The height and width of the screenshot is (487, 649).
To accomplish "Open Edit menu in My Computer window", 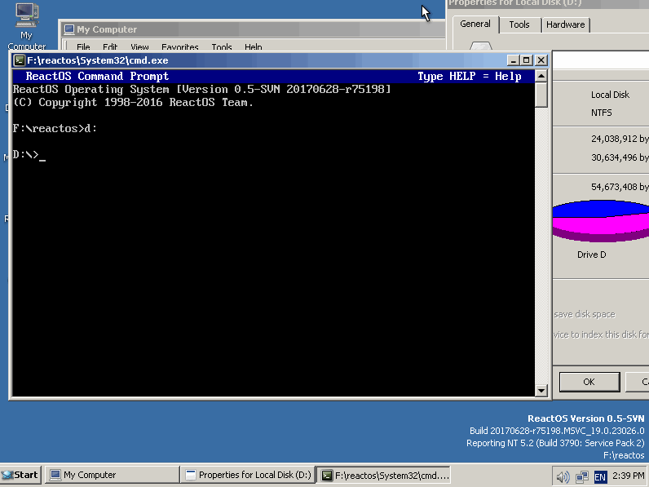I will coord(110,47).
